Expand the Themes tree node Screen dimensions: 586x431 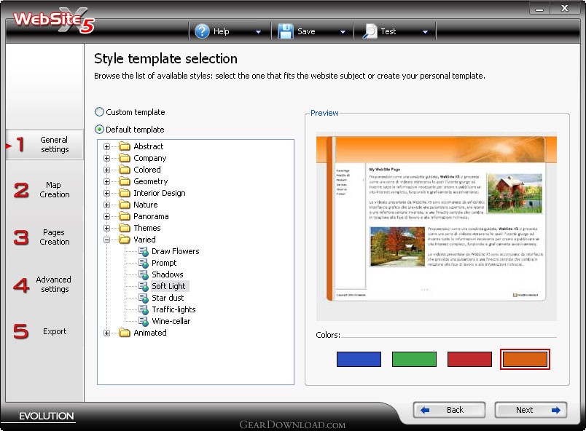(x=106, y=228)
